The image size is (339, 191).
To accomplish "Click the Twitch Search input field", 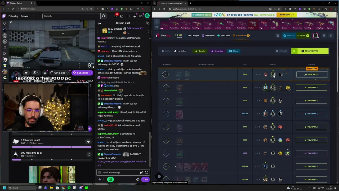I will click(x=72, y=16).
